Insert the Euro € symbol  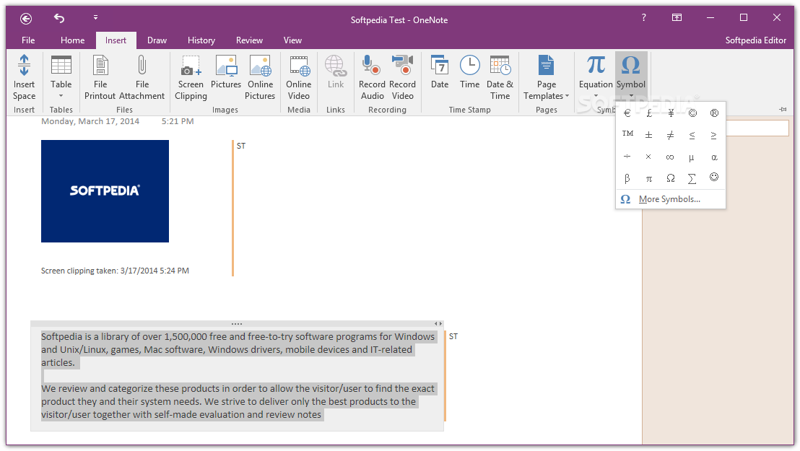[627, 113]
